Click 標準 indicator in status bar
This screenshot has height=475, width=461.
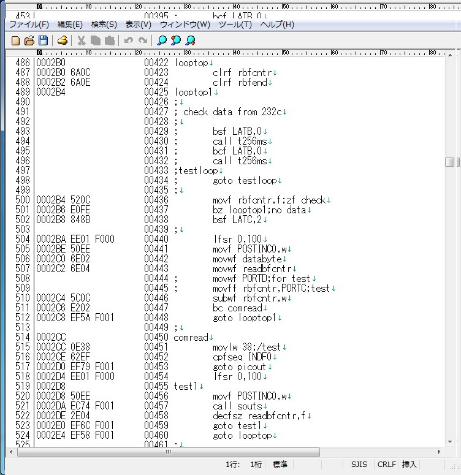(280, 465)
